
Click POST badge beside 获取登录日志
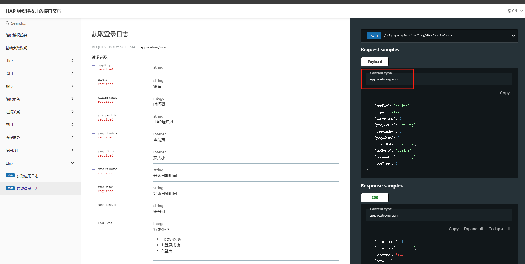tap(10, 188)
